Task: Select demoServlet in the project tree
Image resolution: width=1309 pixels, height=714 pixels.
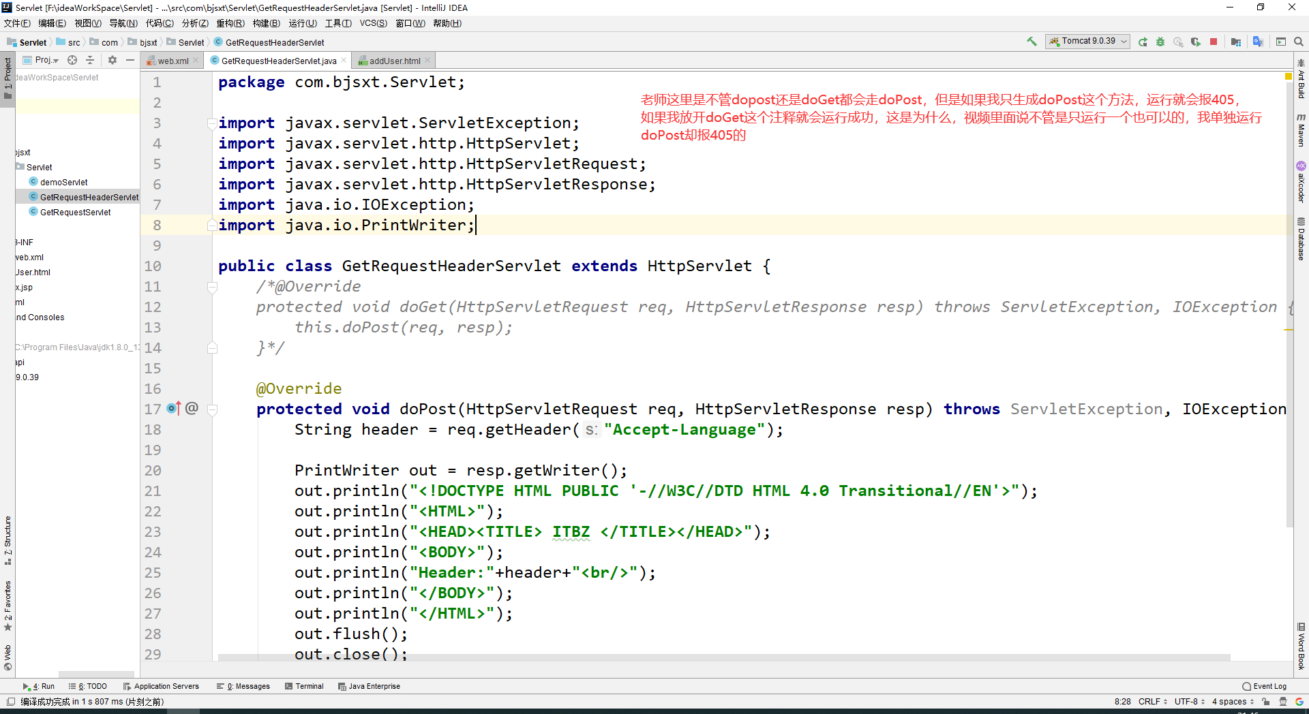Action: point(59,182)
